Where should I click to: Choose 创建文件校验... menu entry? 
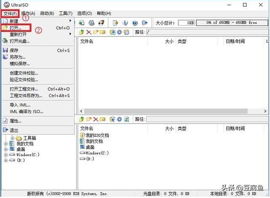pyautogui.click(x=38, y=73)
